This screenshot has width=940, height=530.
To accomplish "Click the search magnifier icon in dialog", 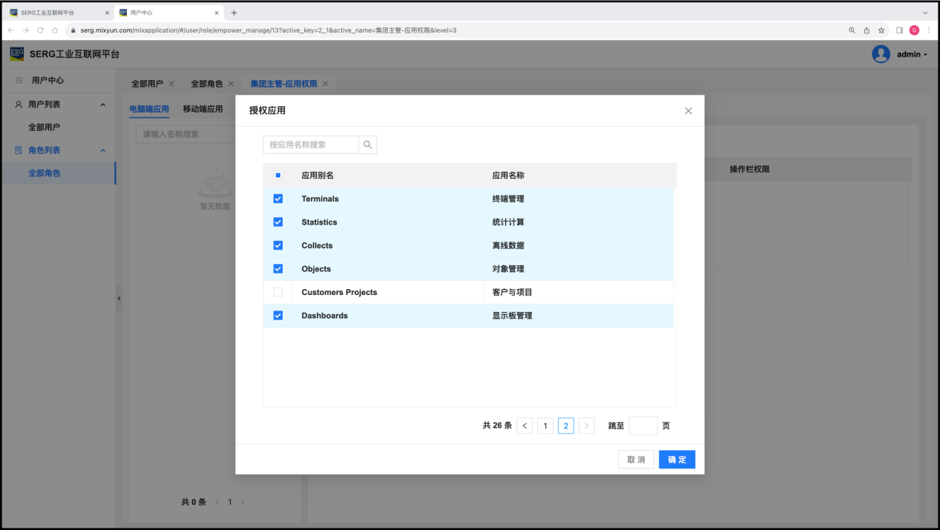I will (367, 145).
